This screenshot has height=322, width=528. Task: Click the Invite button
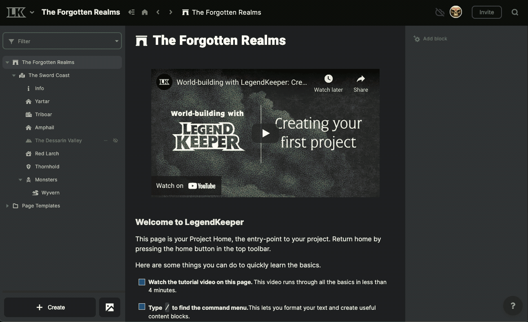486,12
